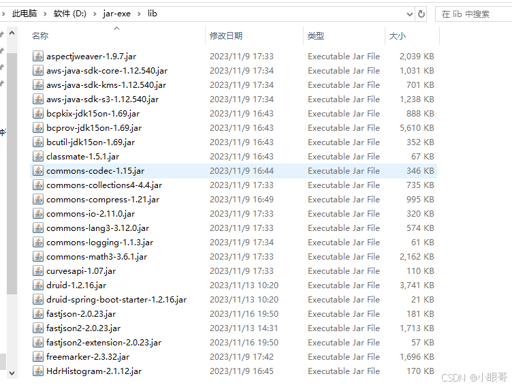
Task: Click the lib segment in address bar
Action: pos(152,14)
